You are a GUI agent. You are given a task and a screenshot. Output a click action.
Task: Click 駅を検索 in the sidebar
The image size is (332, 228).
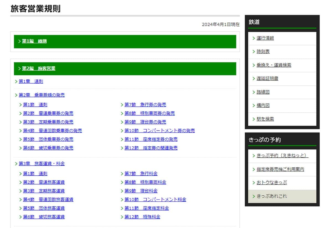click(x=282, y=119)
